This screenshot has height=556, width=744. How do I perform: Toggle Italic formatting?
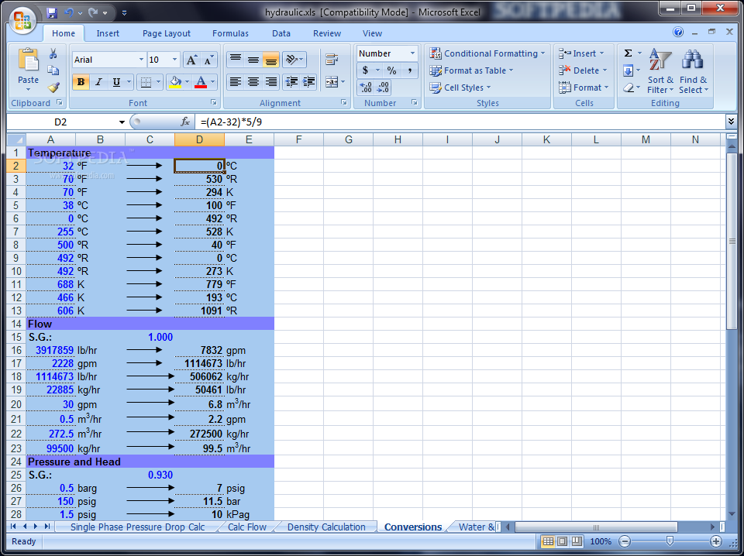point(98,82)
